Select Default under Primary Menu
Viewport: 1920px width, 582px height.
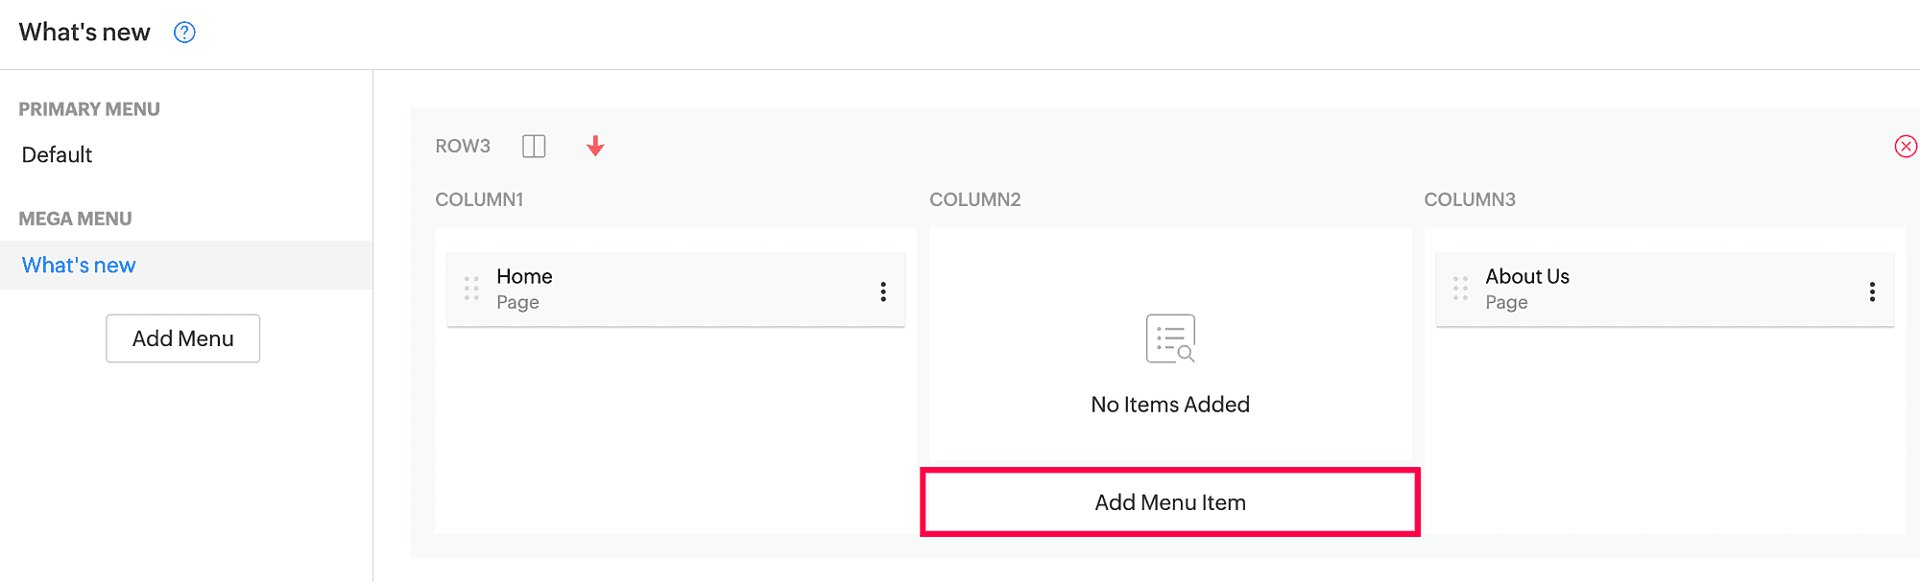click(58, 155)
